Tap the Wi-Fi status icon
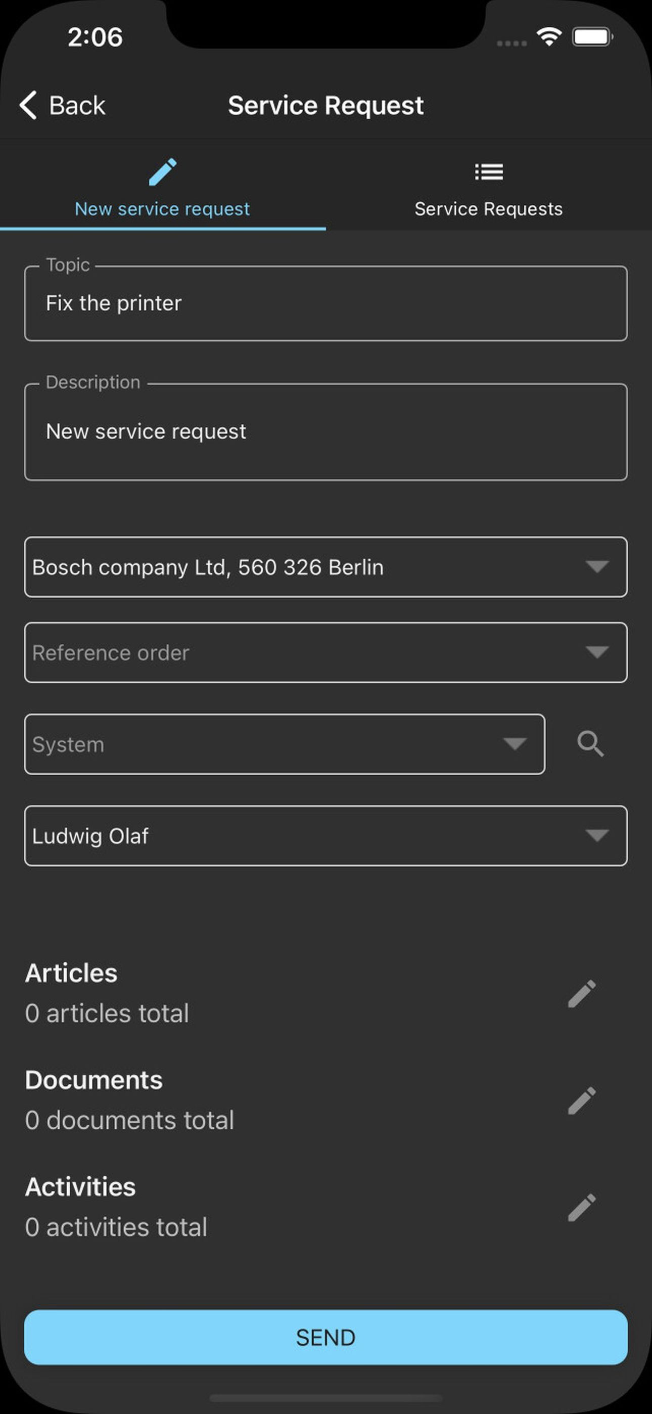 point(549,37)
